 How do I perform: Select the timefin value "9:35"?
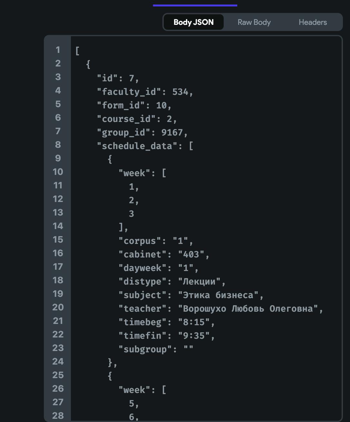[x=194, y=336]
